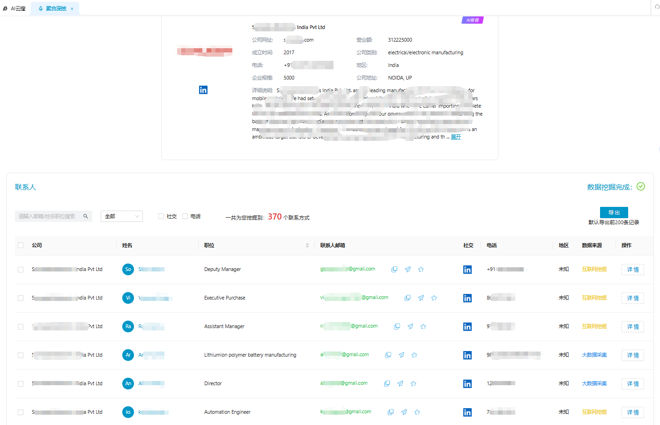The height and width of the screenshot is (425, 660).
Task: Sort by the 职位 column arrows
Action: coord(307,245)
